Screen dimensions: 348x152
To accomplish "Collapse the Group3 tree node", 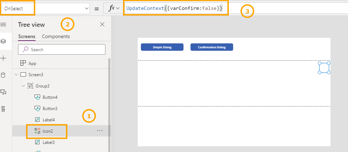I will pos(23,86).
